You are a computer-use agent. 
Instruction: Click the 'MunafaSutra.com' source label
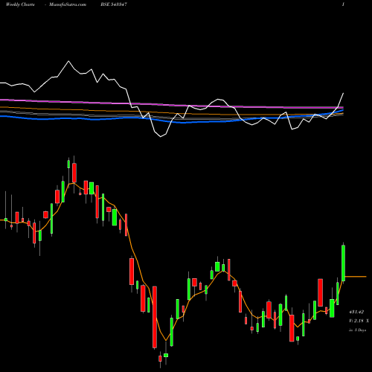click(x=68, y=4)
